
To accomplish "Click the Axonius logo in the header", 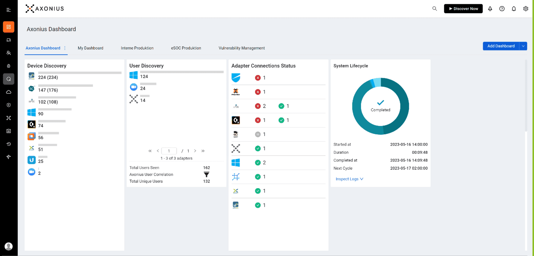I will (x=44, y=9).
